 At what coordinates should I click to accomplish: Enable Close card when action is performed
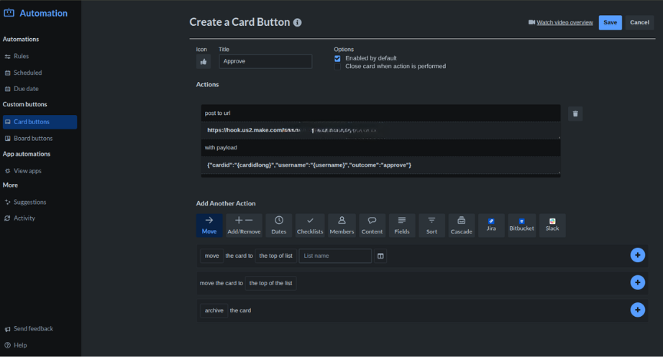pyautogui.click(x=337, y=67)
